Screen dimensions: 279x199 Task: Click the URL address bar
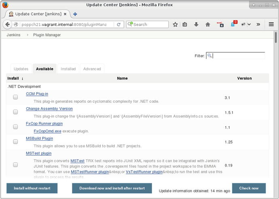click(67, 24)
